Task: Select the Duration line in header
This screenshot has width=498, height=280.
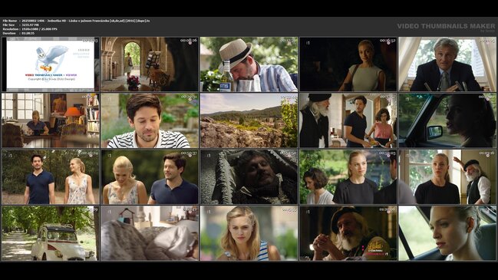Action: tap(18, 33)
